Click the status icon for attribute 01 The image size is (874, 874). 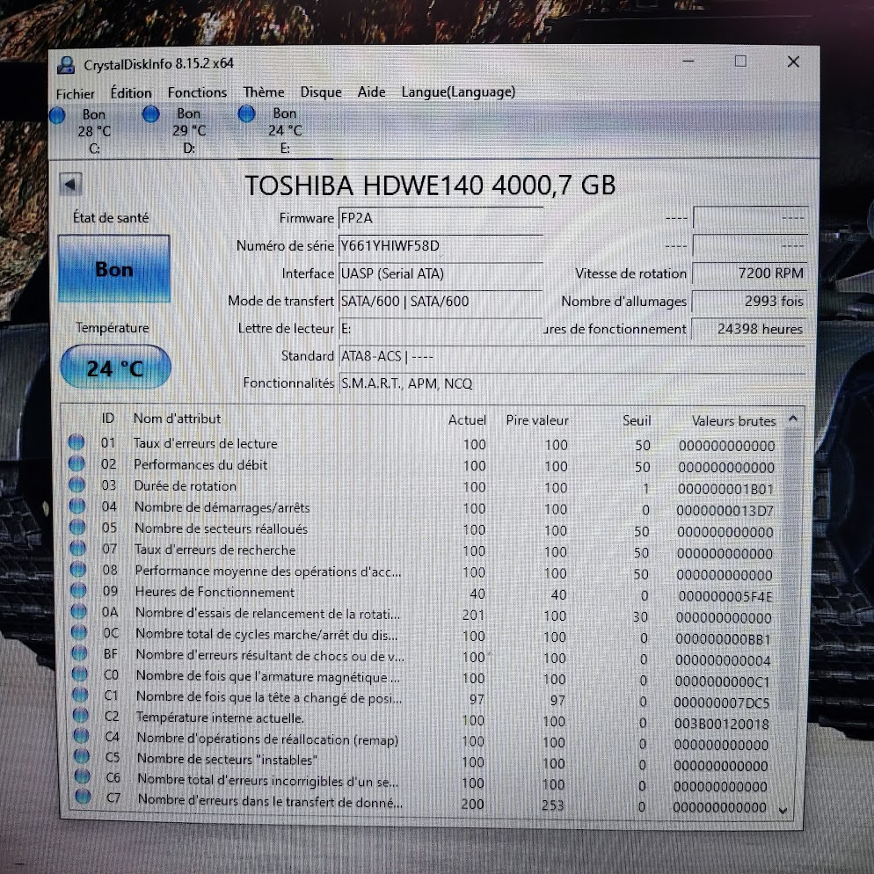(76, 442)
